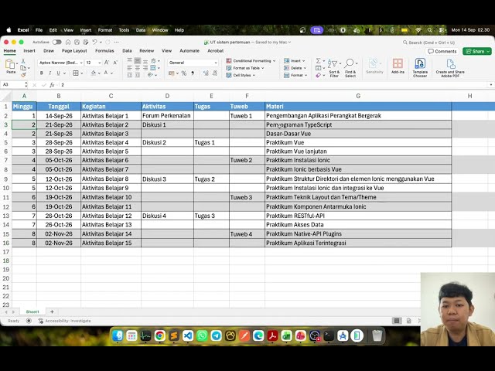
Task: Select cell containing Pemrograman TypeScript
Action: (x=358, y=124)
